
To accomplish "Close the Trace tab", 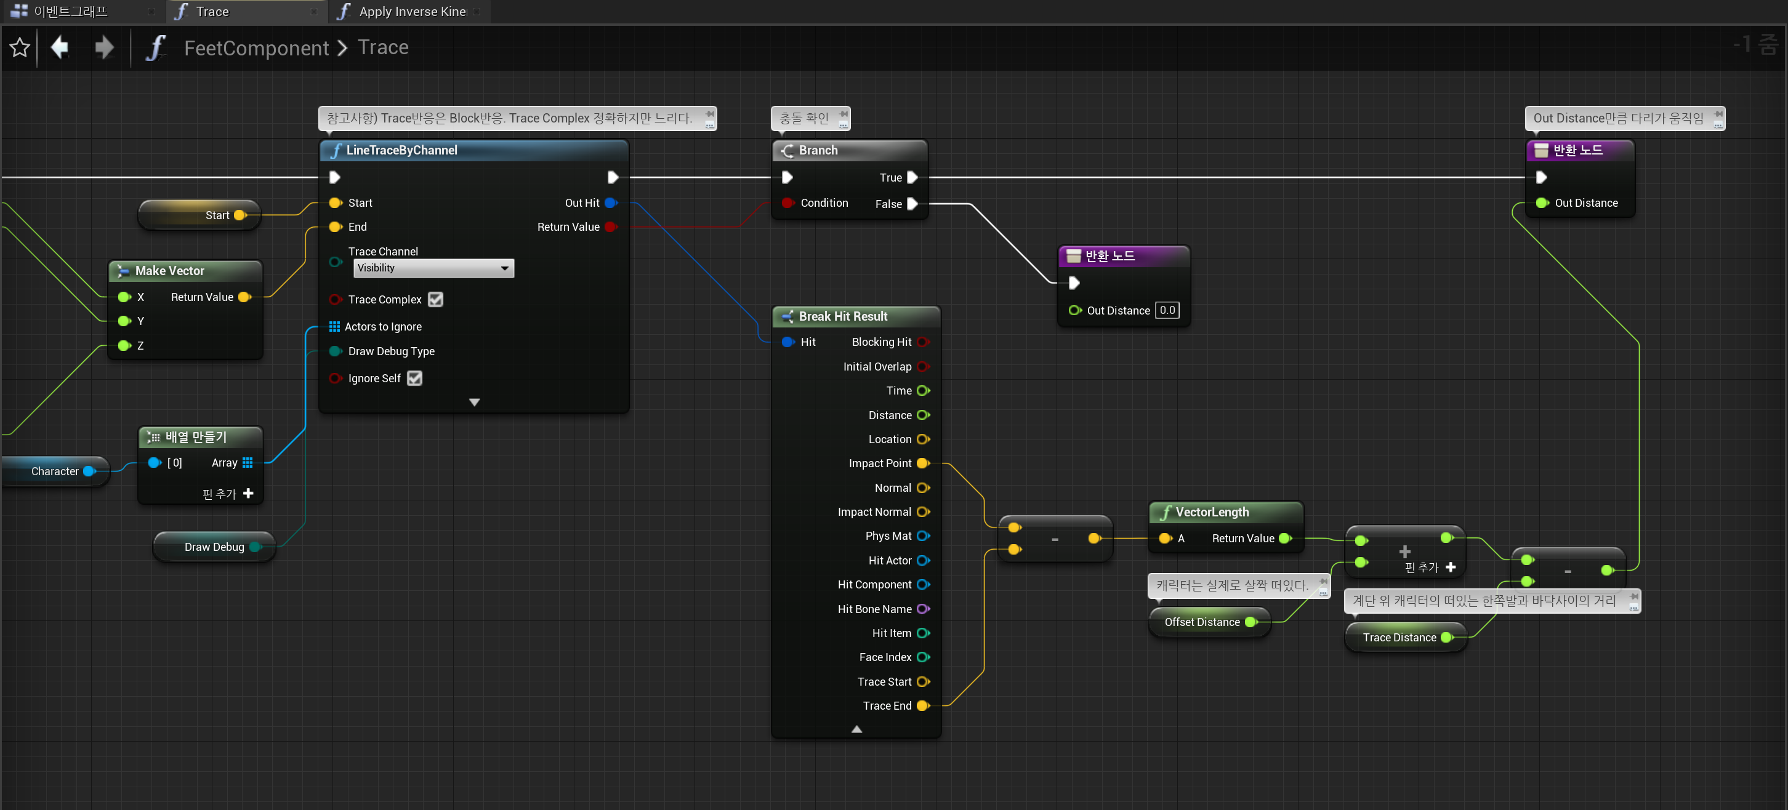I will coord(314,11).
